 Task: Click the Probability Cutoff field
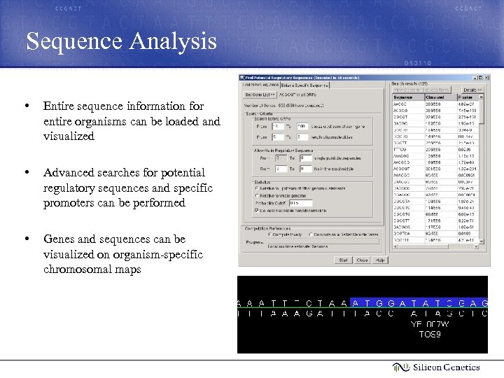[300, 203]
